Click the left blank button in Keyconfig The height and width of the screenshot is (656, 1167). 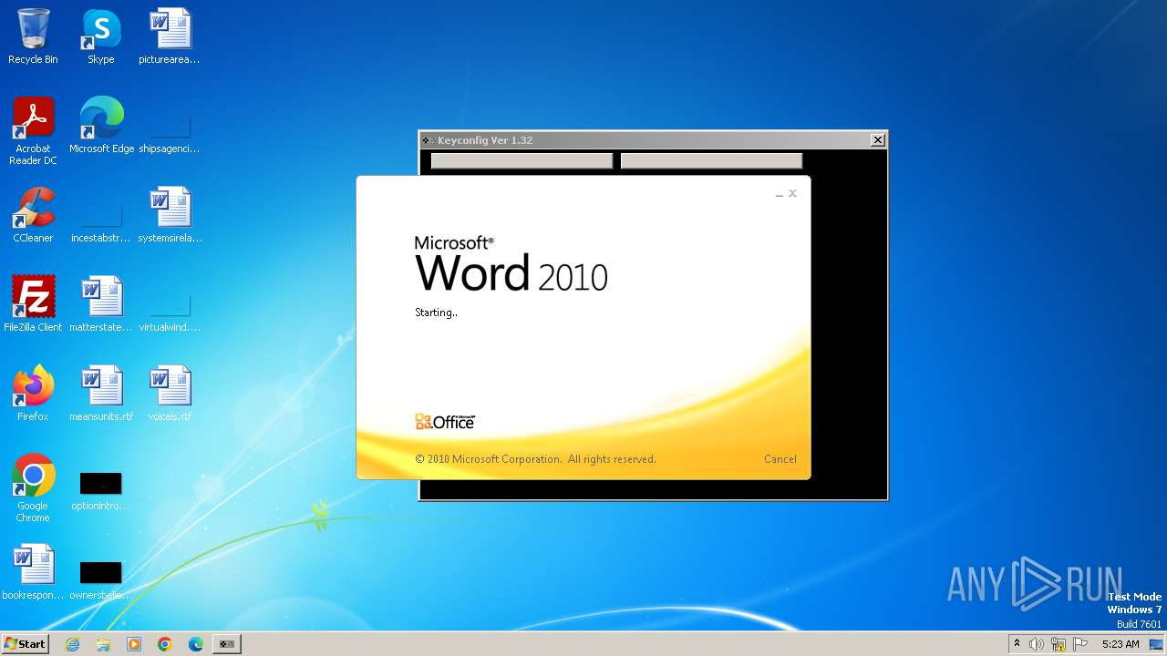coord(522,161)
